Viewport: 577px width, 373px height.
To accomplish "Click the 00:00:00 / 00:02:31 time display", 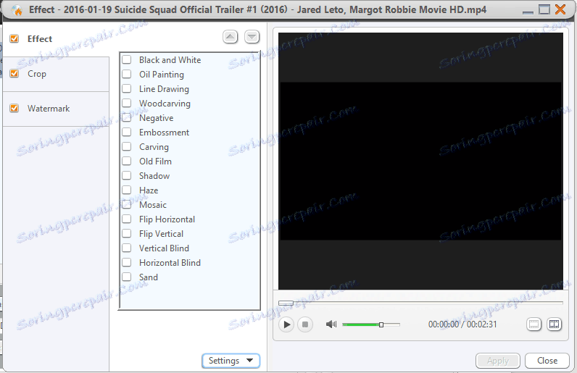I will 462,324.
